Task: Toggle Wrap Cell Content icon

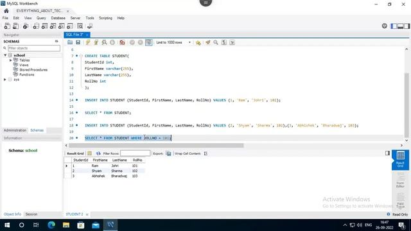Action: pos(205,153)
